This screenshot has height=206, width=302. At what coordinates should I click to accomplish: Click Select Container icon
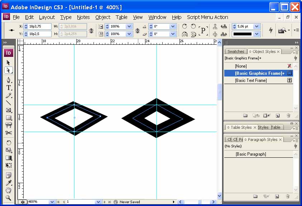(x=215, y=26)
